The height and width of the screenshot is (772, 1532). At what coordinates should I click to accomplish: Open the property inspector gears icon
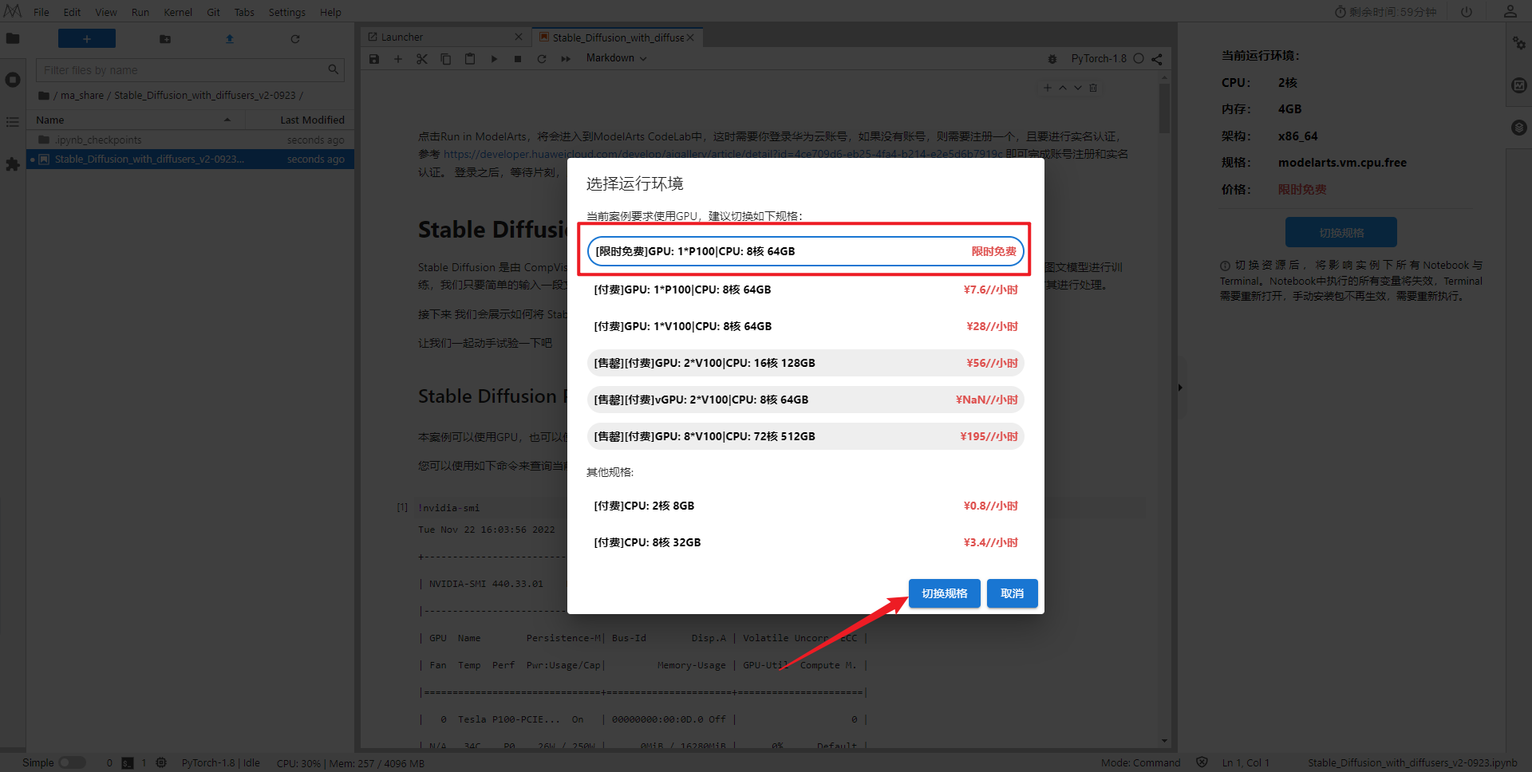click(x=1519, y=42)
